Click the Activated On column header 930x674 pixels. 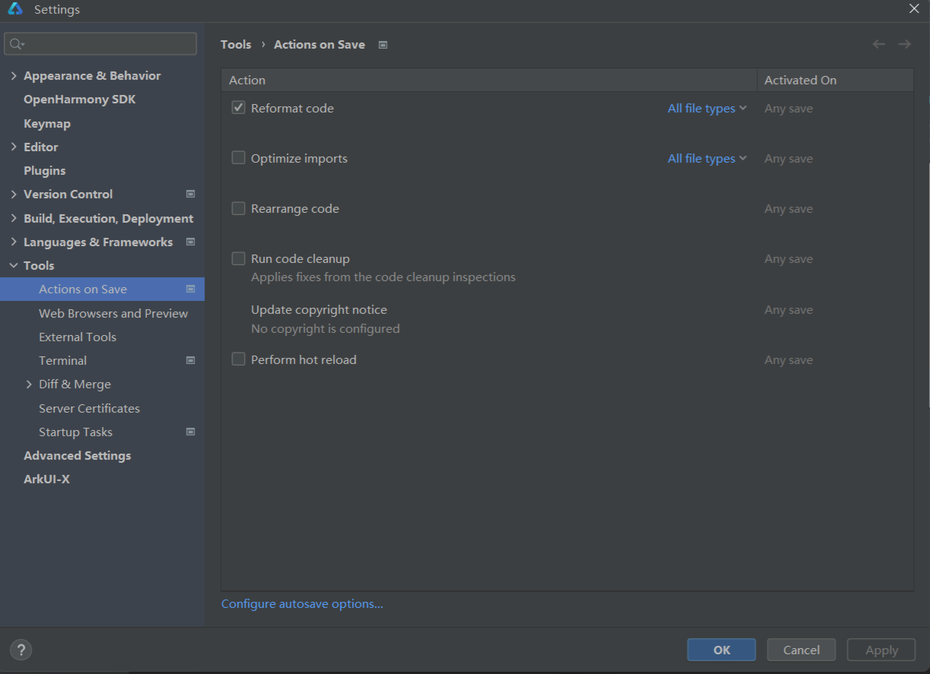(x=835, y=80)
